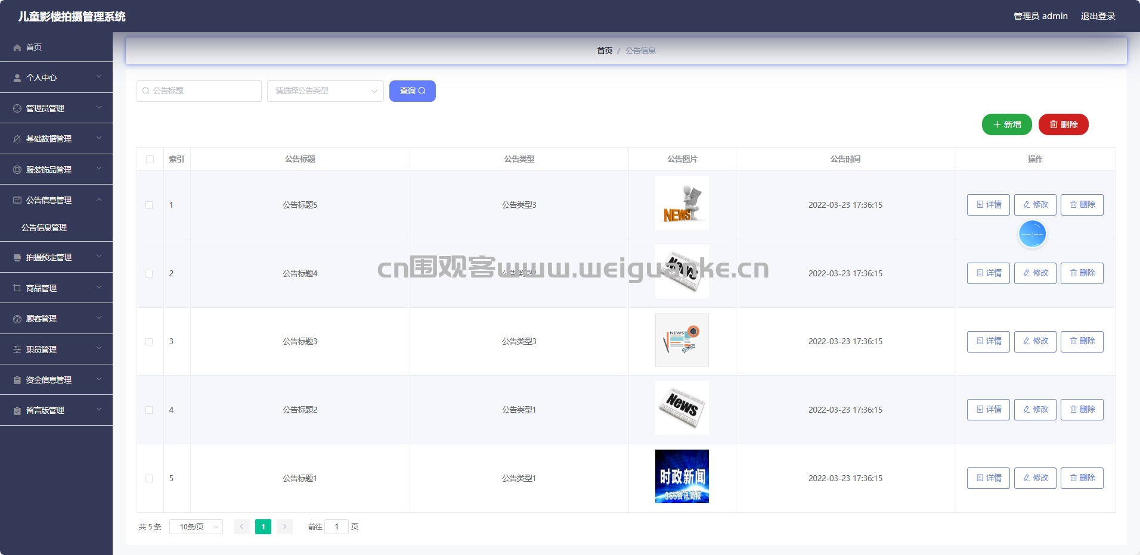Click the floating blue circular widget
The image size is (1140, 555).
[1032, 234]
